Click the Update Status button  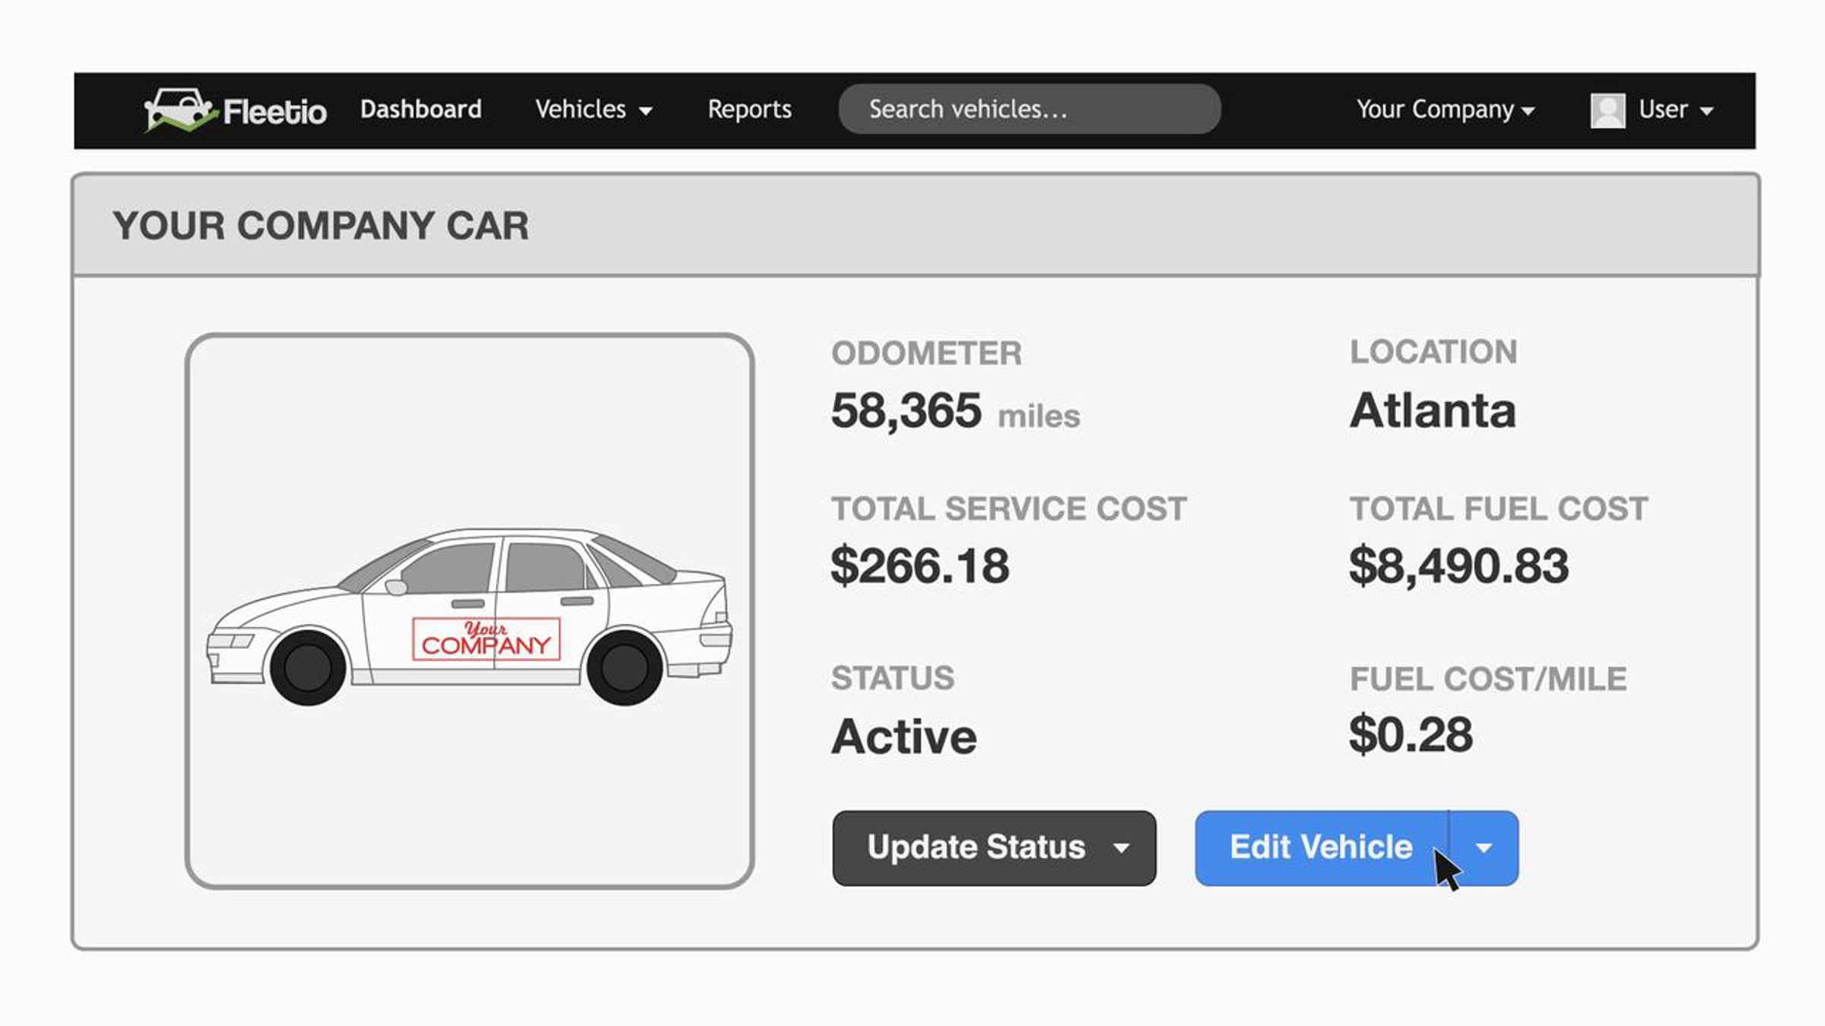coord(994,847)
